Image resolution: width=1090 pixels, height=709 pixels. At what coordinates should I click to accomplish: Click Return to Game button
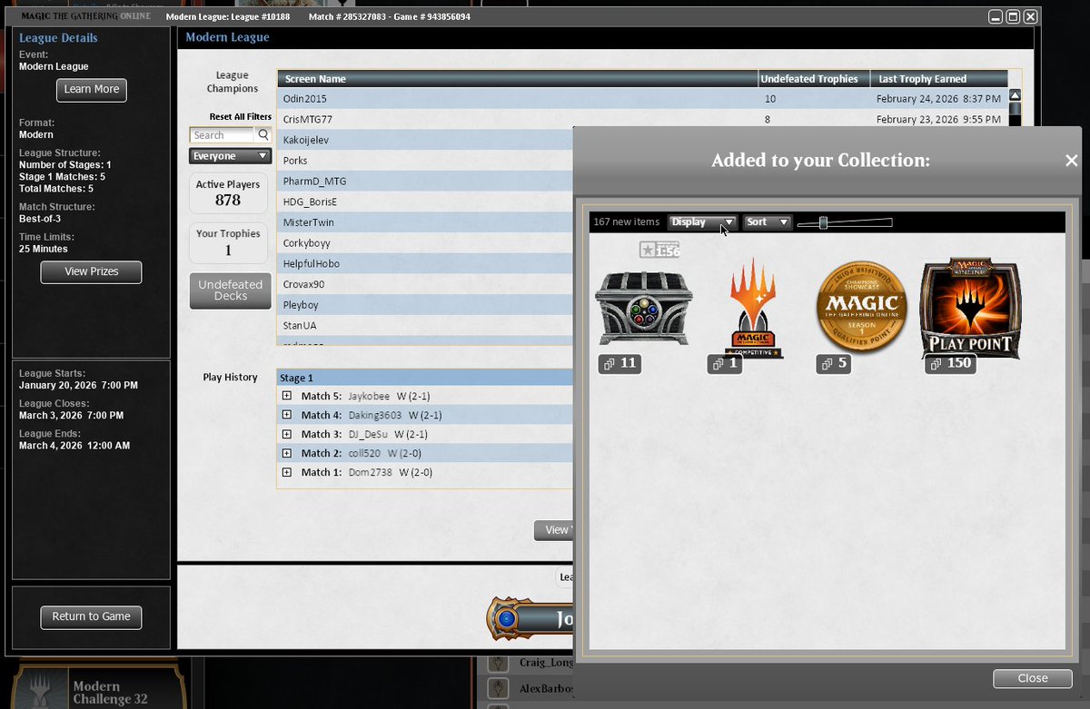pyautogui.click(x=91, y=616)
